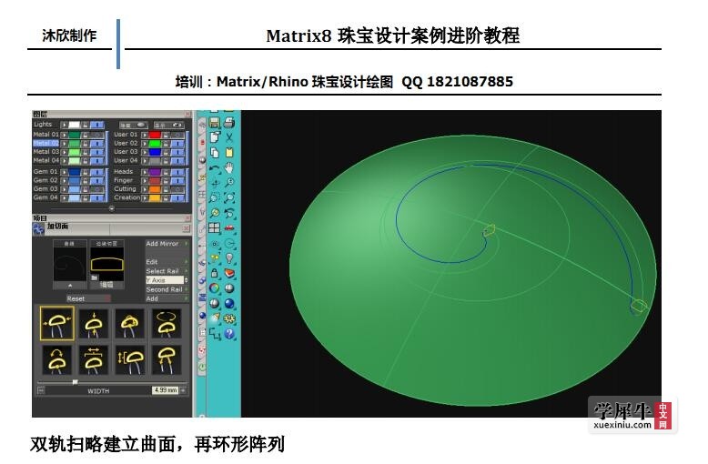Click the light bulb icon in toolbar
This screenshot has height=464, width=708.
click(229, 258)
